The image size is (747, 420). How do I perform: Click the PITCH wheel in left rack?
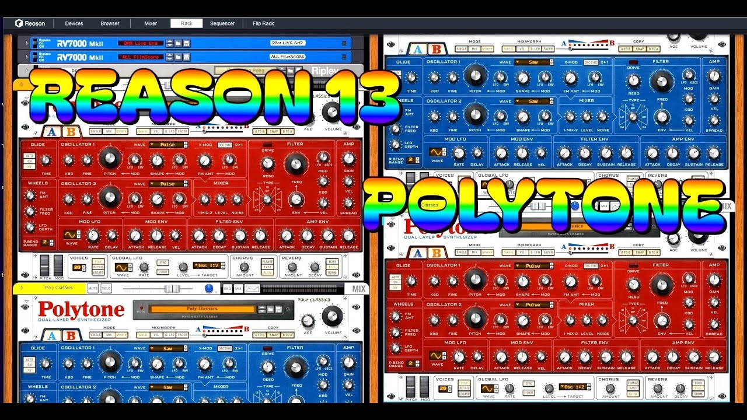[x=45, y=265]
